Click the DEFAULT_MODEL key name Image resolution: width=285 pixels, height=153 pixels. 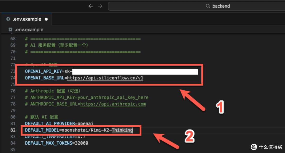point(42,130)
